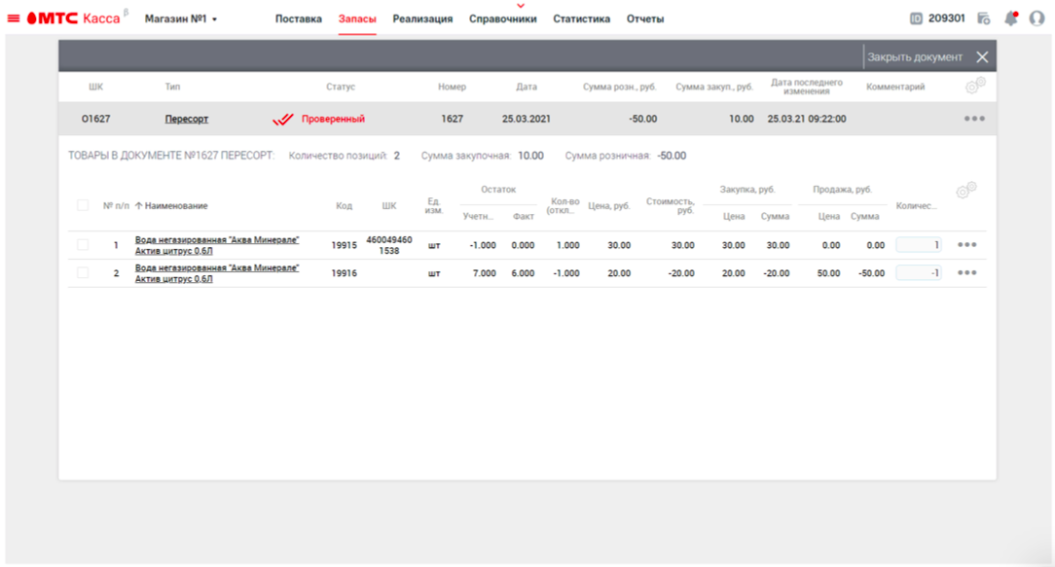Open the account ID icon near 209301
Image resolution: width=1055 pixels, height=567 pixels.
916,18
